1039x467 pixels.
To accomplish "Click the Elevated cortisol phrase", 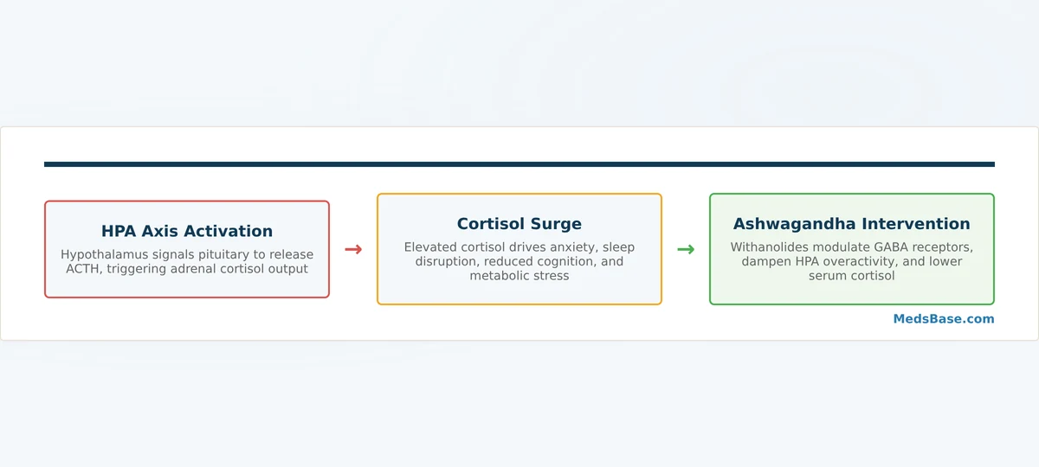I will 453,247.
